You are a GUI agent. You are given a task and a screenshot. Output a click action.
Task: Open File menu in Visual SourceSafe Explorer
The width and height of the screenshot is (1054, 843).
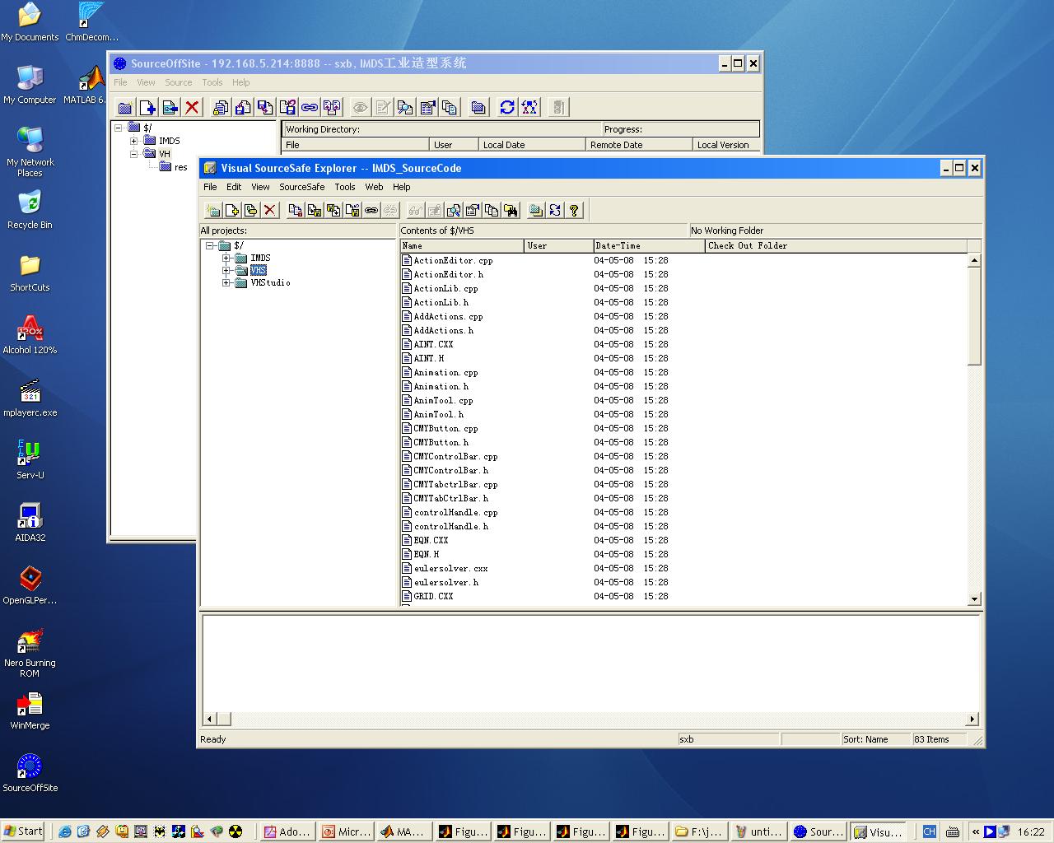click(x=210, y=187)
